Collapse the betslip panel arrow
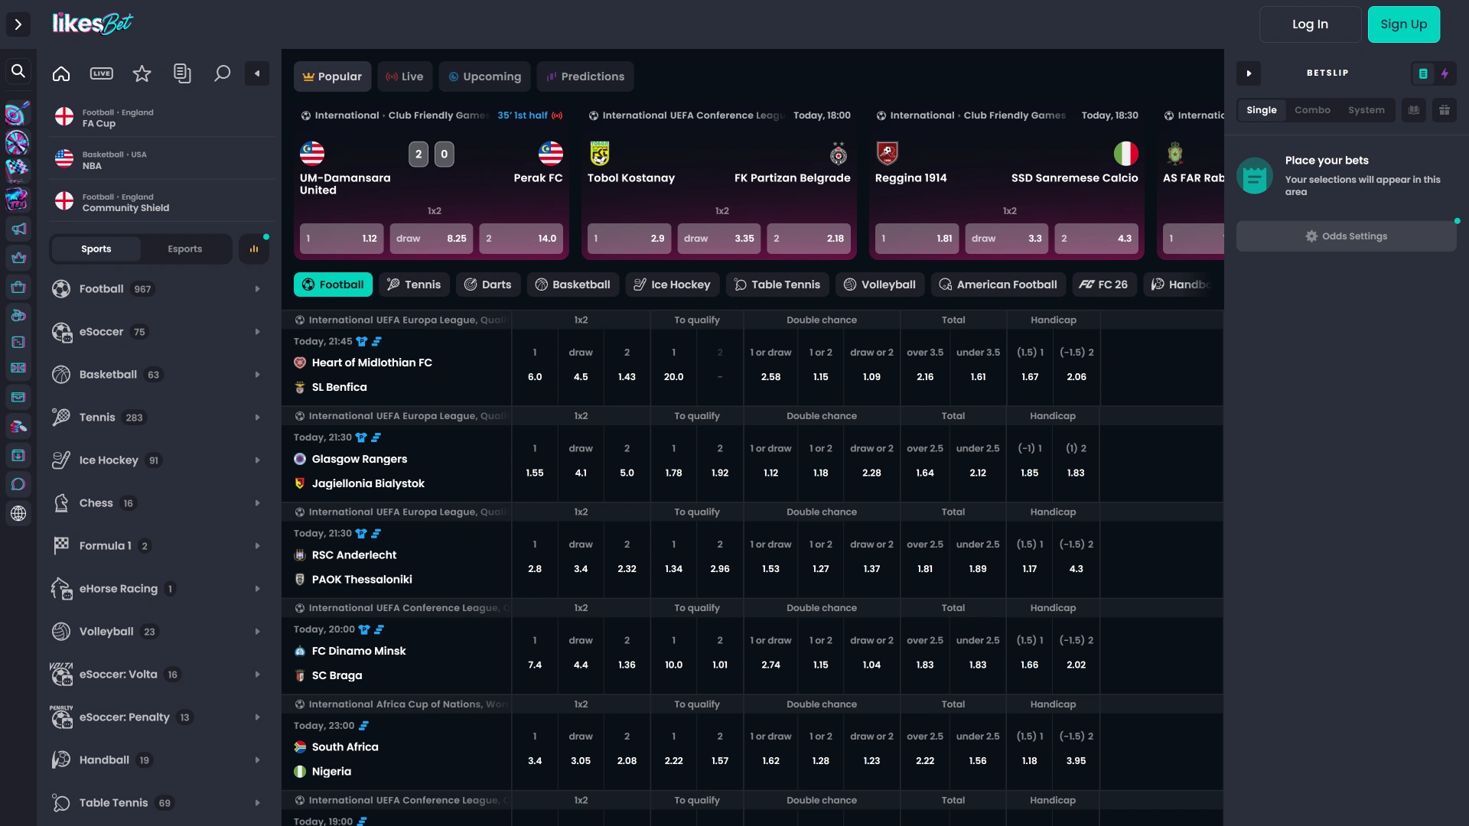This screenshot has height=826, width=1469. click(1249, 73)
